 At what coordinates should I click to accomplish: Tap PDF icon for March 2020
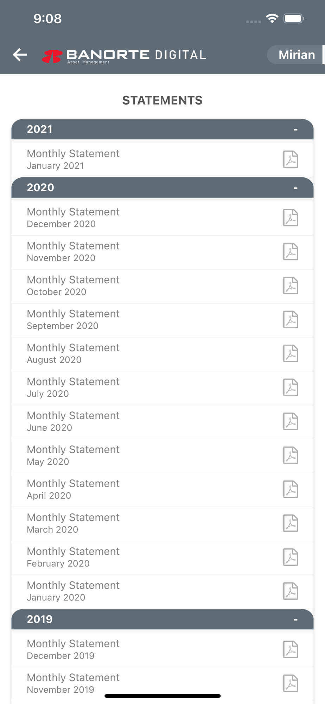pyautogui.click(x=291, y=523)
